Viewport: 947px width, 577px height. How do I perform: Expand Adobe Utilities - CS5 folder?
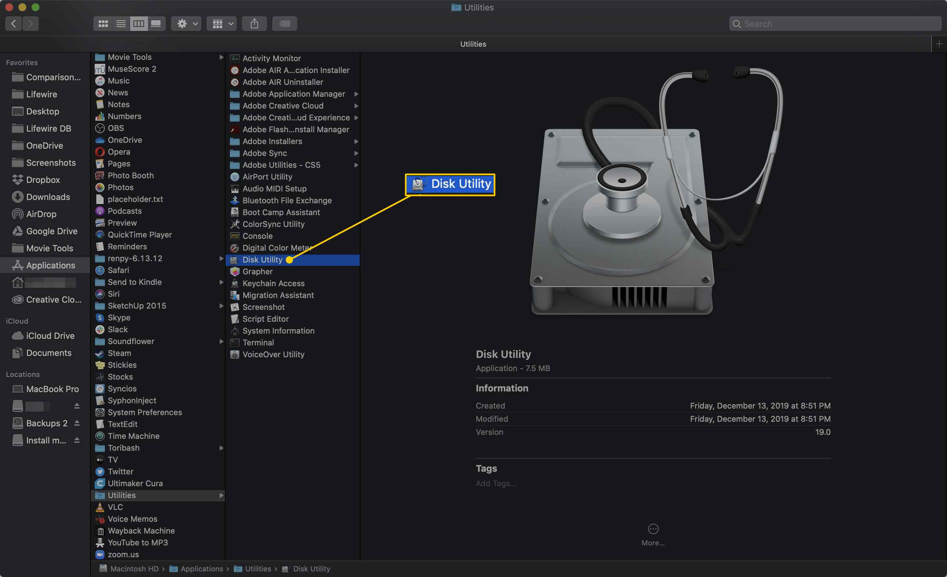click(x=356, y=165)
